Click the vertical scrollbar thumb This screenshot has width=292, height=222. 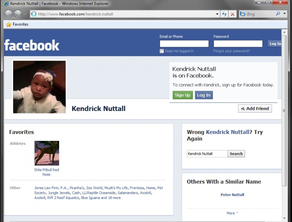click(284, 110)
